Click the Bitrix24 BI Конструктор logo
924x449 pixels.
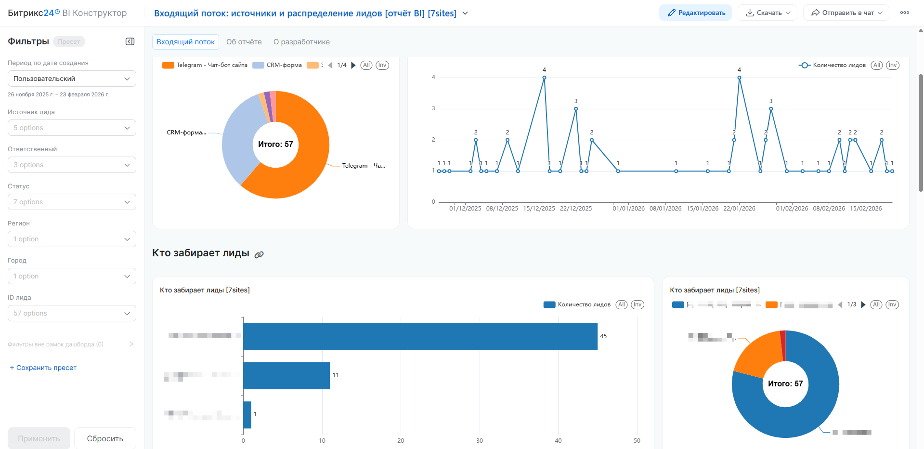pos(67,13)
